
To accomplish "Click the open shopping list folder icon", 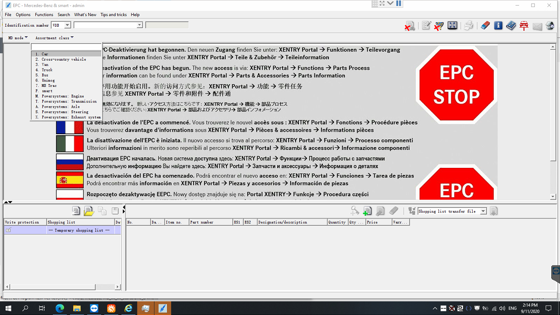I will click(x=89, y=211).
